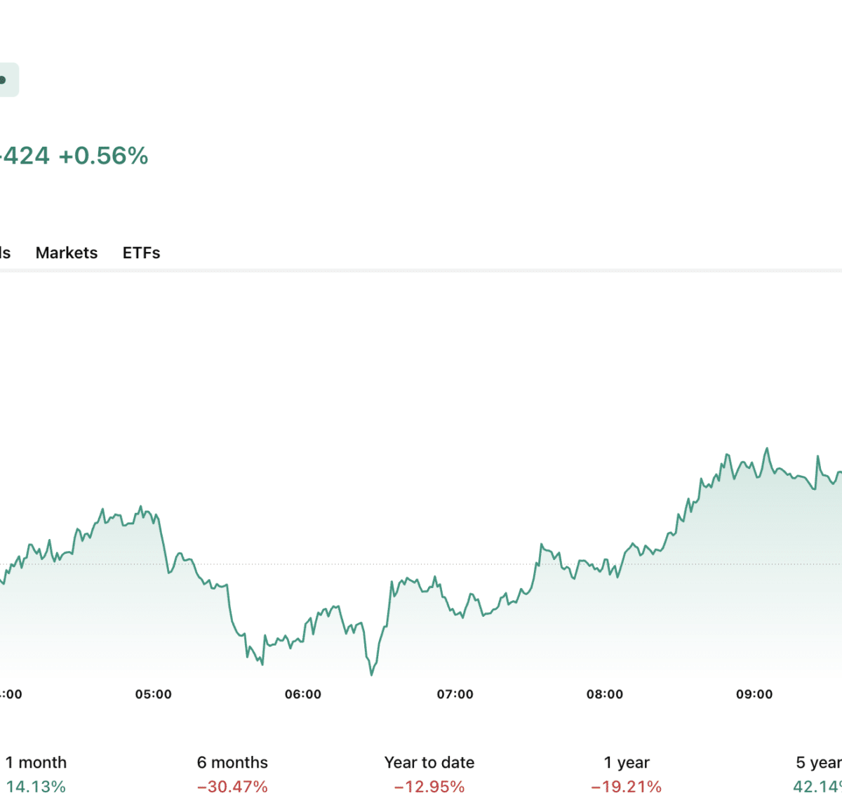Click the 05:00 time axis label

(x=153, y=694)
